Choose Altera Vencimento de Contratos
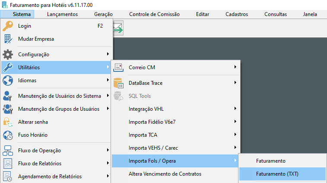The image size is (327, 183). (x=175, y=174)
